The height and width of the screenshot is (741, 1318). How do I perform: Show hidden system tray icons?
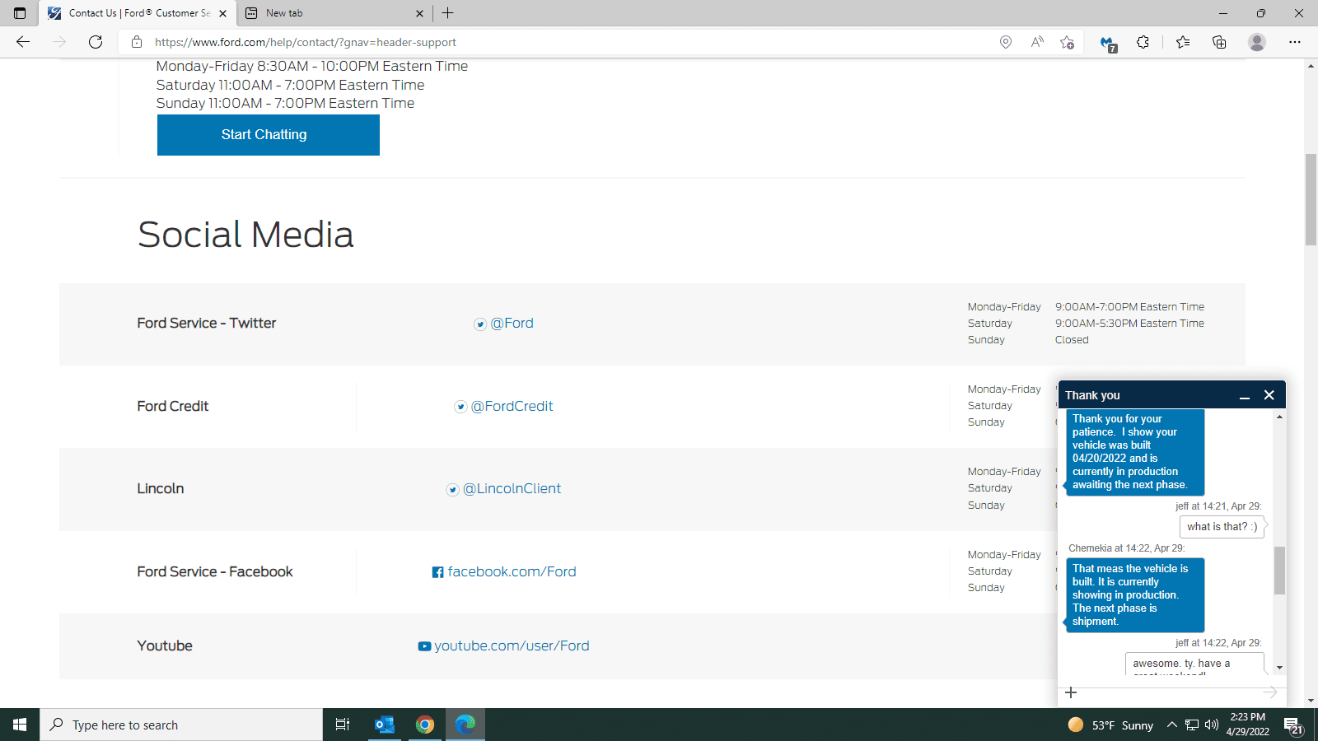click(1171, 725)
